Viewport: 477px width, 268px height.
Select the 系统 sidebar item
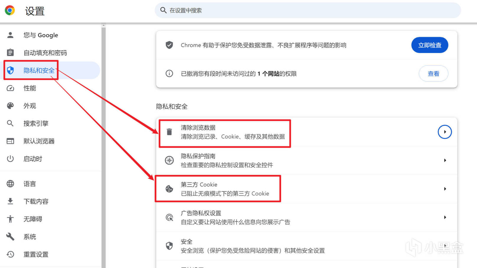[x=50, y=237]
